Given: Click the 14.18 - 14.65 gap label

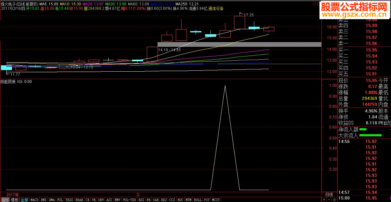Looking at the screenshot, I should click(x=170, y=50).
